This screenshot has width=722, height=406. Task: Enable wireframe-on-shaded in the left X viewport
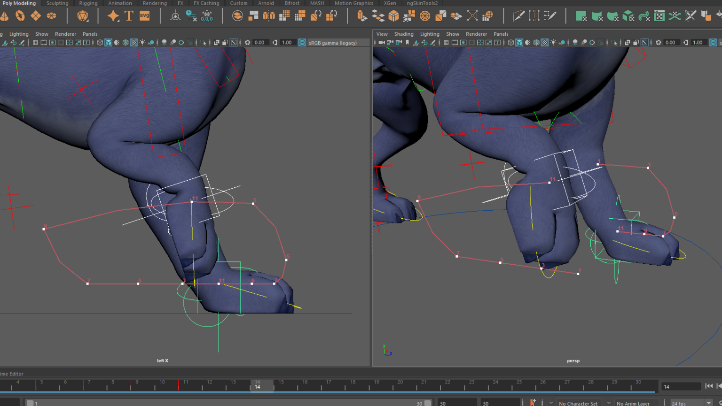point(117,42)
